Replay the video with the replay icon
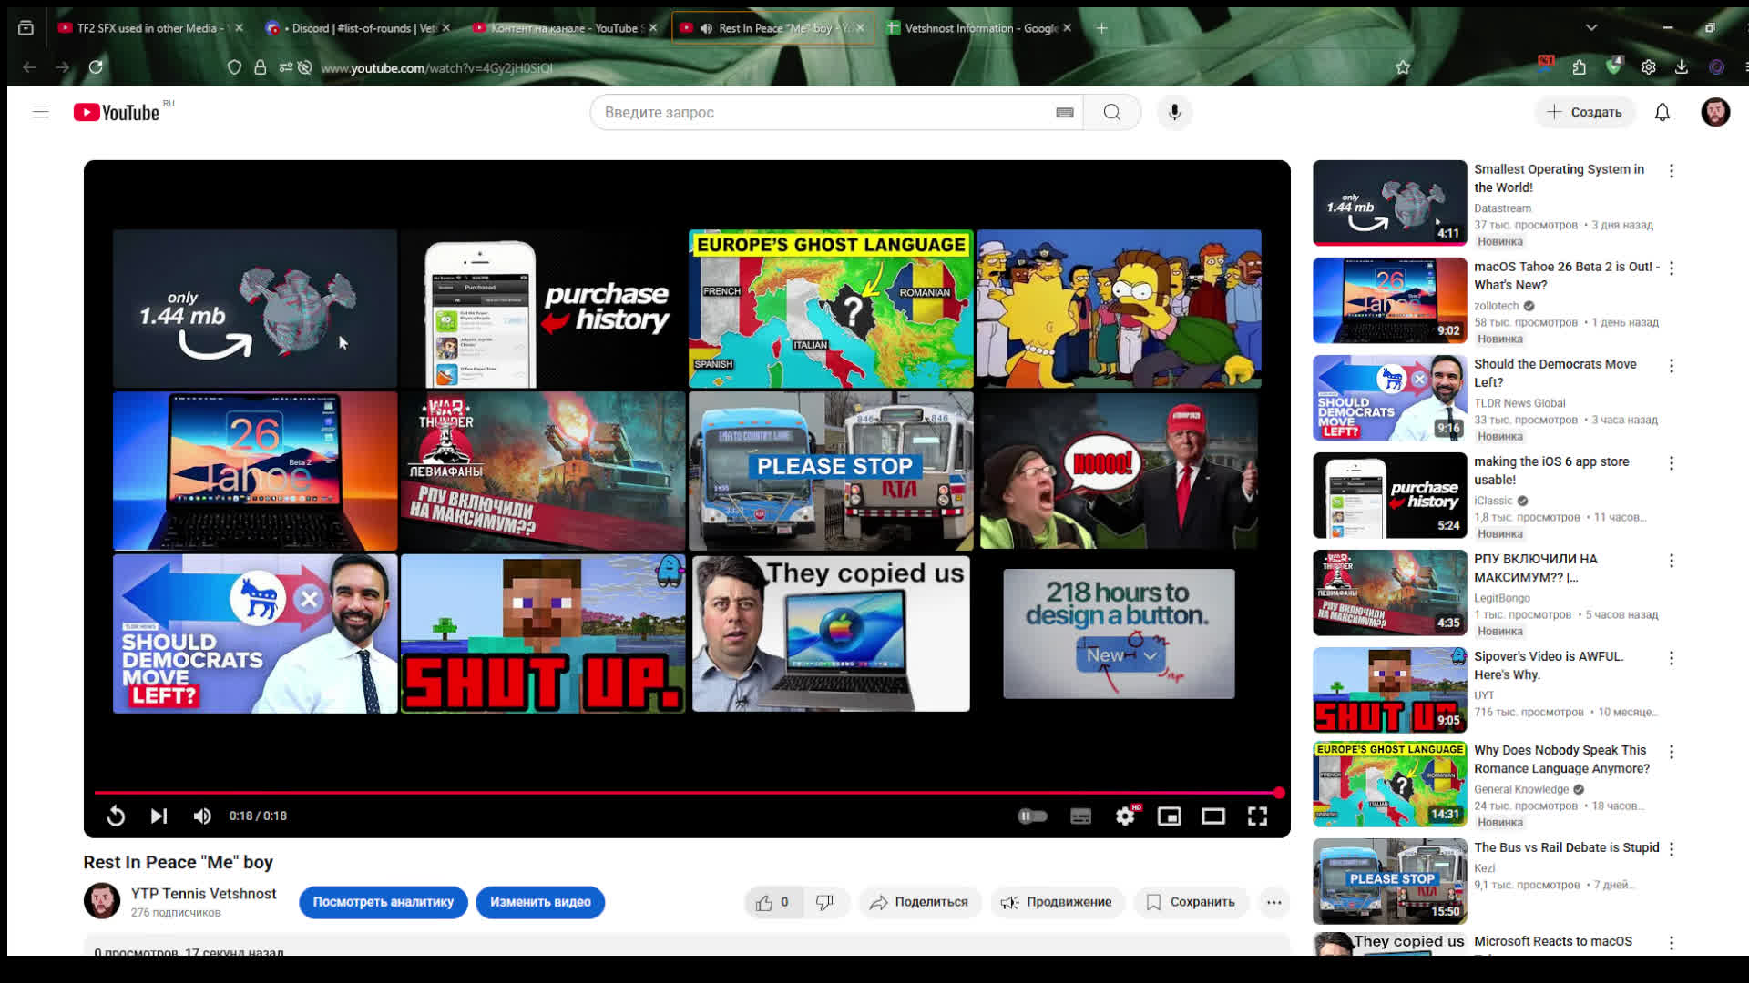The width and height of the screenshot is (1749, 983). tap(116, 816)
